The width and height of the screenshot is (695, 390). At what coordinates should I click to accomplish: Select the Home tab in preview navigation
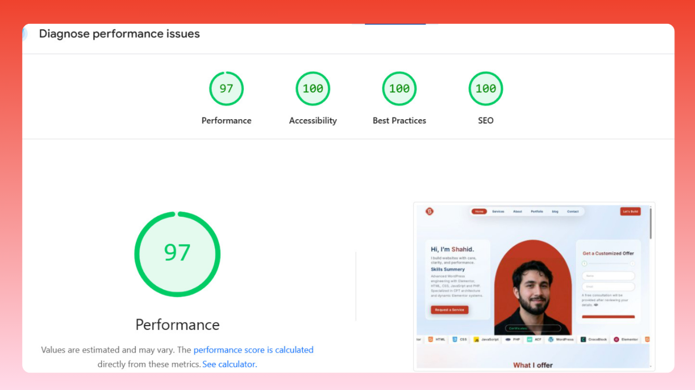(x=479, y=212)
